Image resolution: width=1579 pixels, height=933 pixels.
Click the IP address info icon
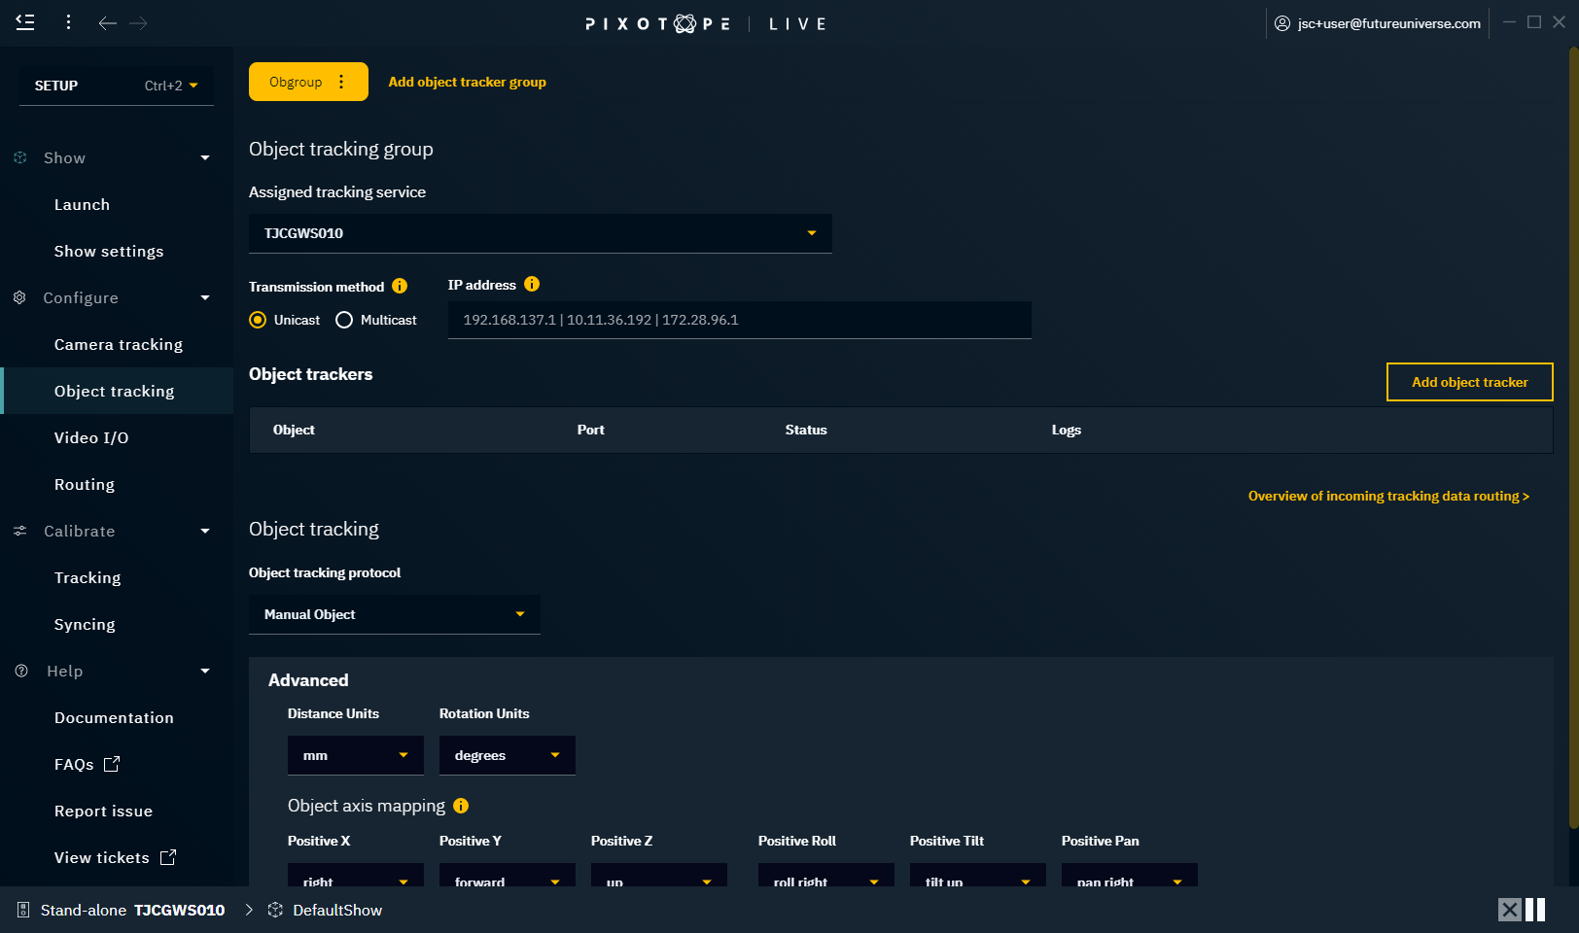coord(532,284)
